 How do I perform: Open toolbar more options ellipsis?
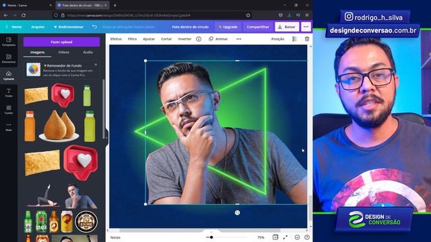[x=238, y=39]
